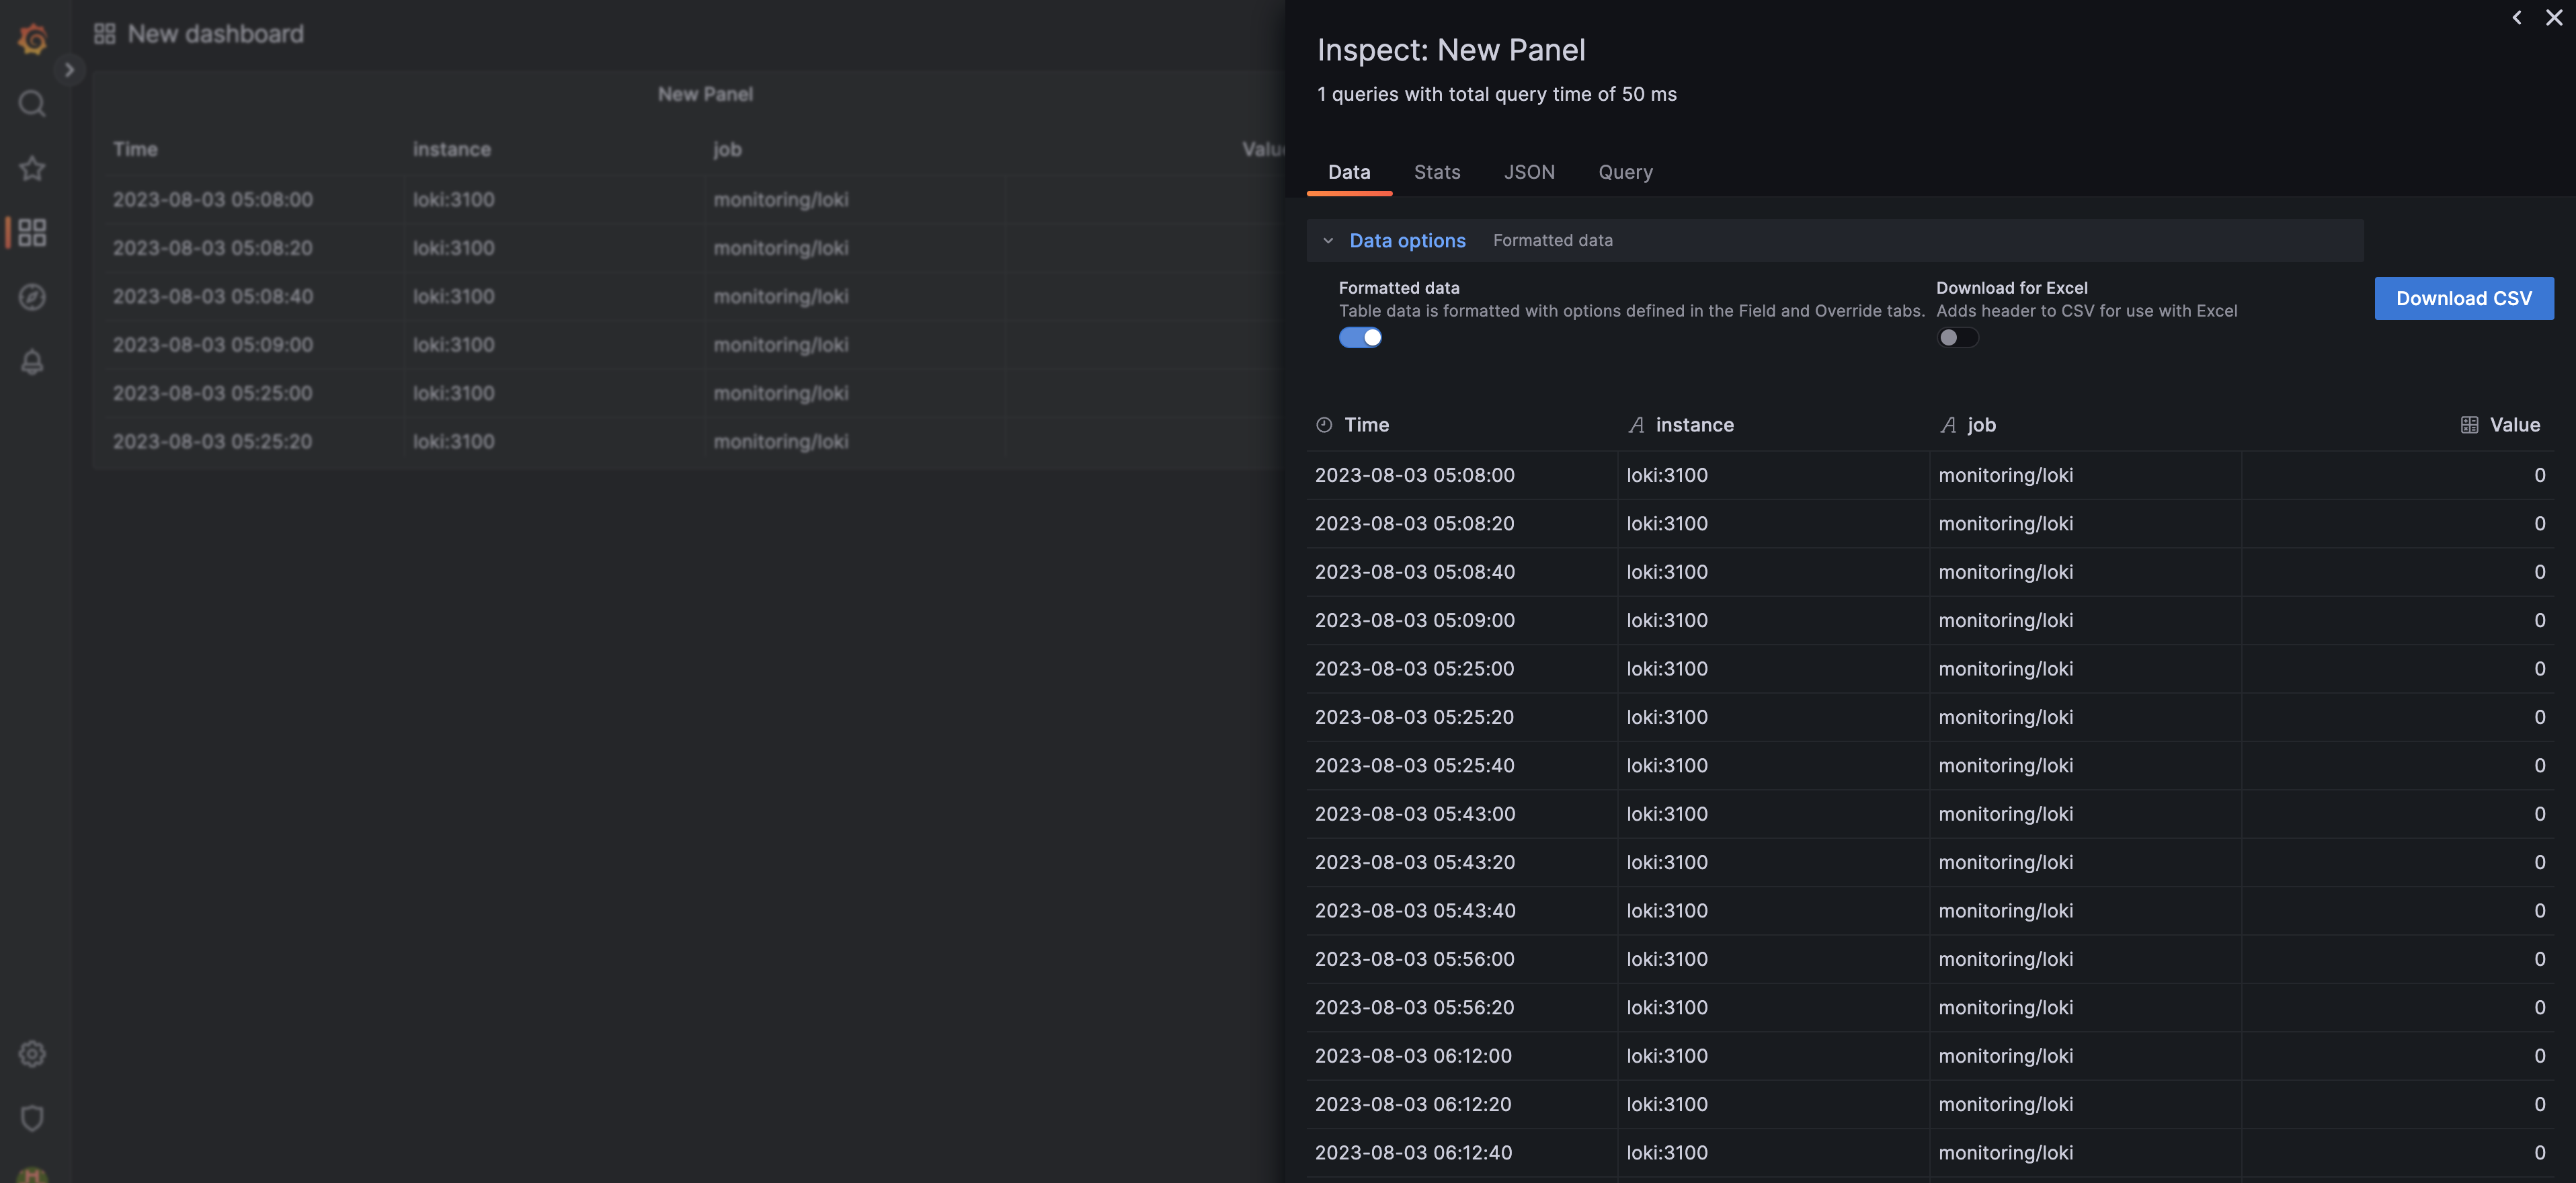Open Explore from the sidebar
The image size is (2576, 1183).
32,297
